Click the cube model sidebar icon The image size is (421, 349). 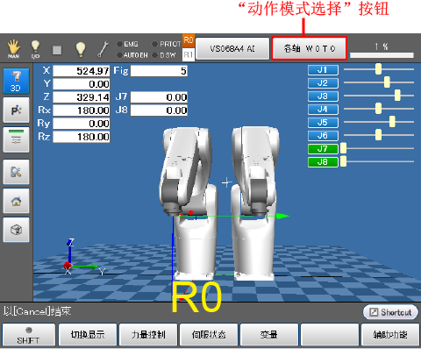click(16, 230)
